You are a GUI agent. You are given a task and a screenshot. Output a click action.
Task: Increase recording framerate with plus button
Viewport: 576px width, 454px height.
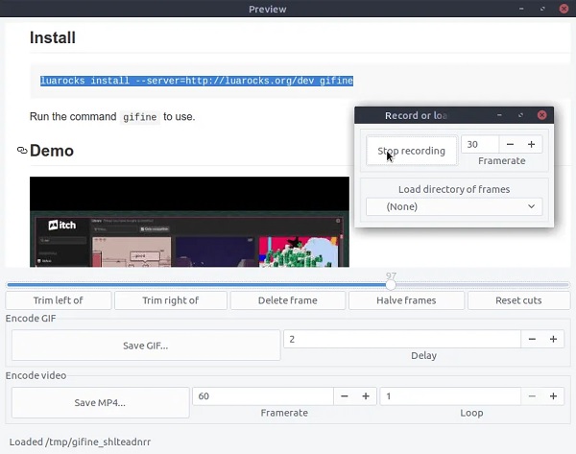tap(531, 144)
